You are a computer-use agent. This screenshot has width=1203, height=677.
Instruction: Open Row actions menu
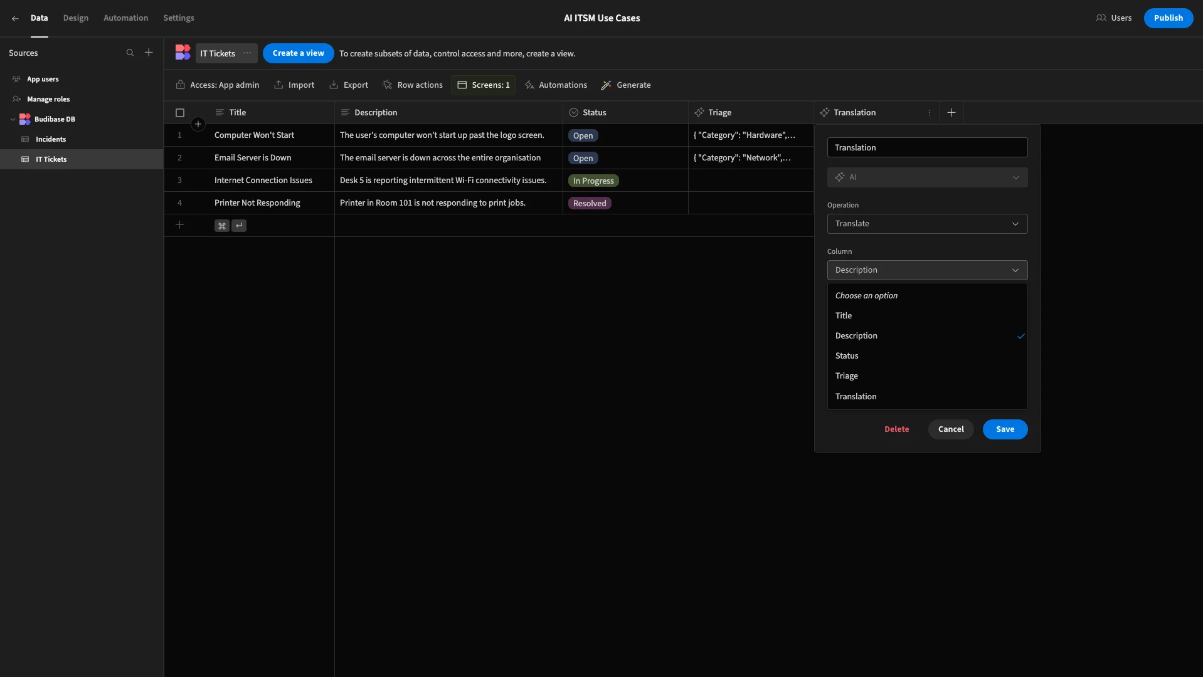(413, 85)
